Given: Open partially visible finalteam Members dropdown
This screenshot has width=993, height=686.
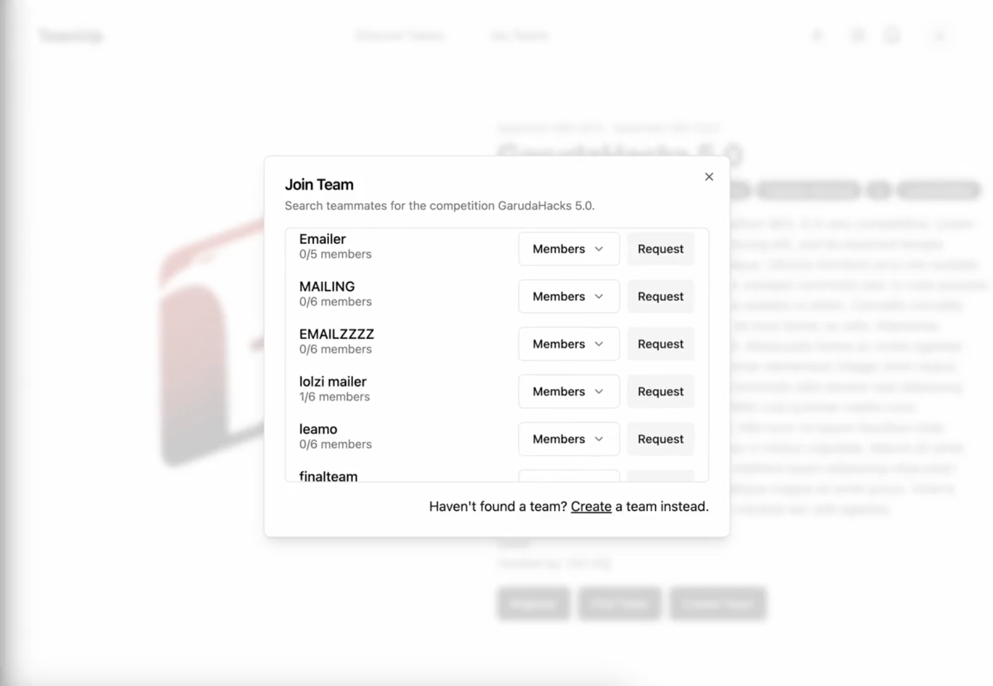Looking at the screenshot, I should click(568, 476).
